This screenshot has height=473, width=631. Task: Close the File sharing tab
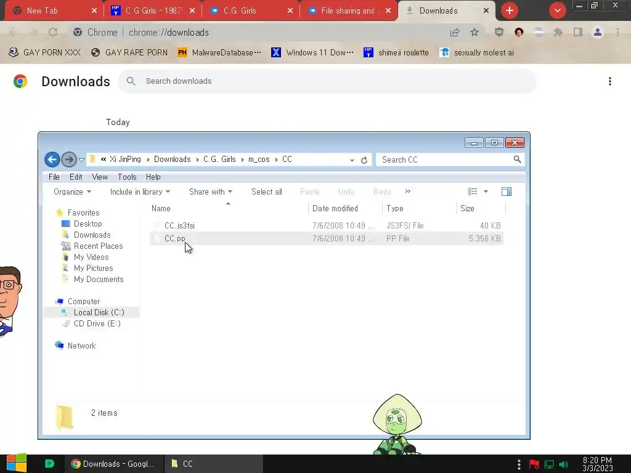(x=388, y=11)
